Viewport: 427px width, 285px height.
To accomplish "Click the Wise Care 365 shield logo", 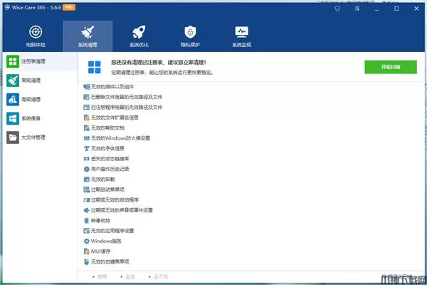I will tap(7, 7).
